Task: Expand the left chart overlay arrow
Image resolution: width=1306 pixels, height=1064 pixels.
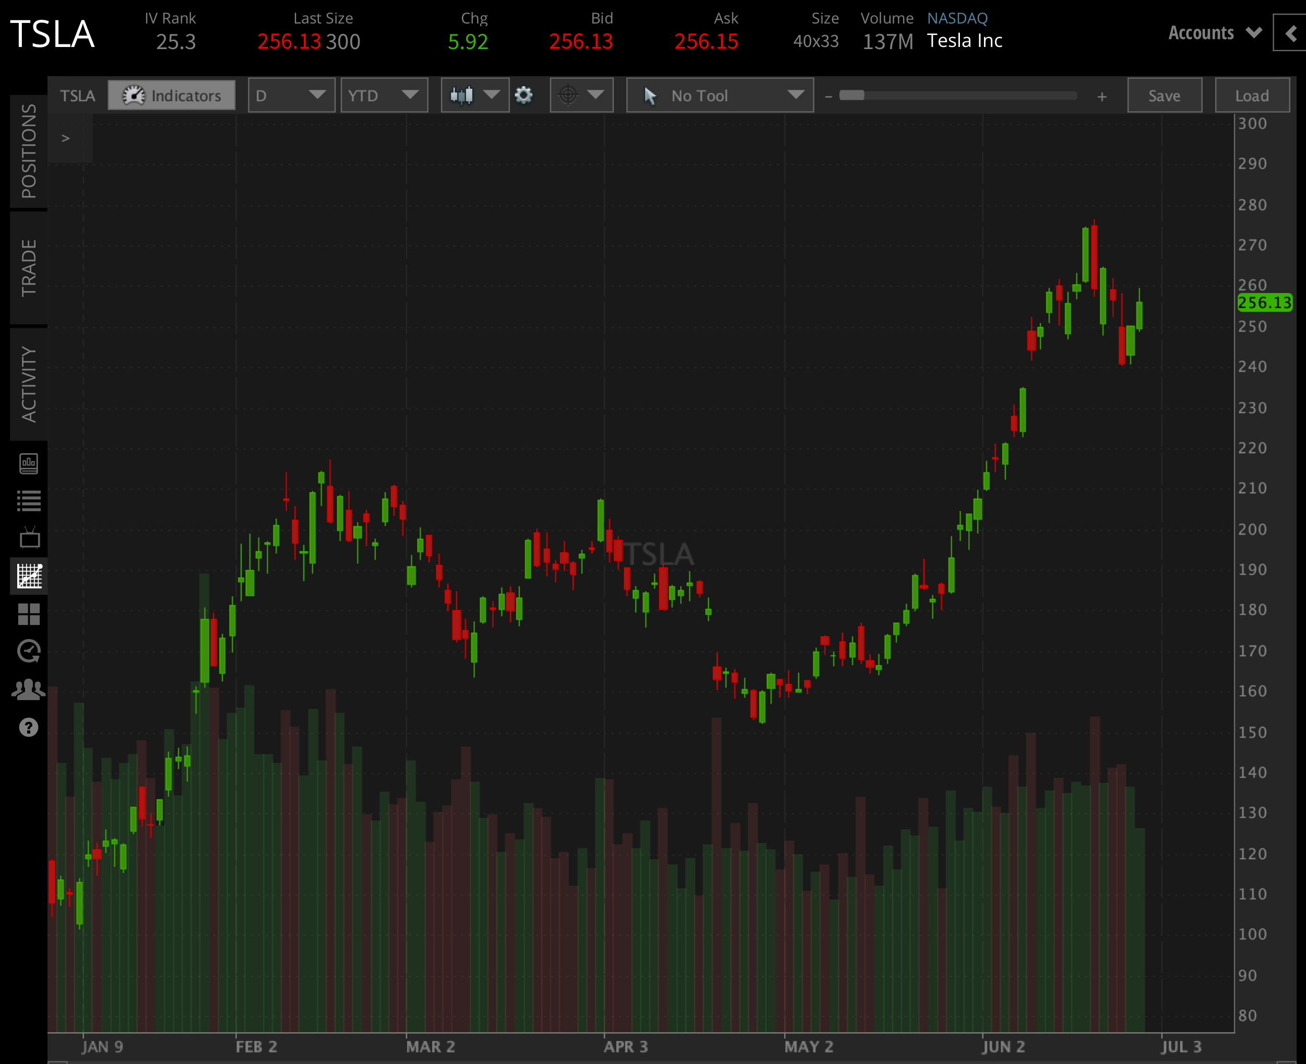Action: pyautogui.click(x=66, y=137)
